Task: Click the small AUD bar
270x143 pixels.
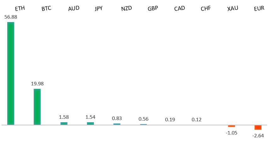Action: coord(64,123)
